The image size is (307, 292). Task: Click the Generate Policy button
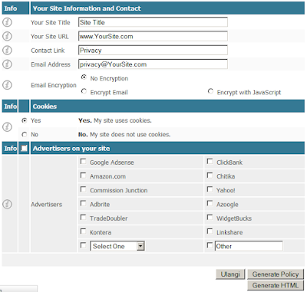pyautogui.click(x=276, y=274)
